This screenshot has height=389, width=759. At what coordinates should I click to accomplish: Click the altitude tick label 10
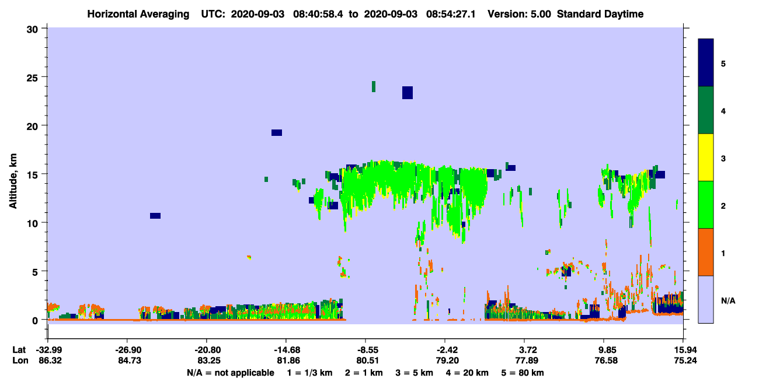(34, 223)
